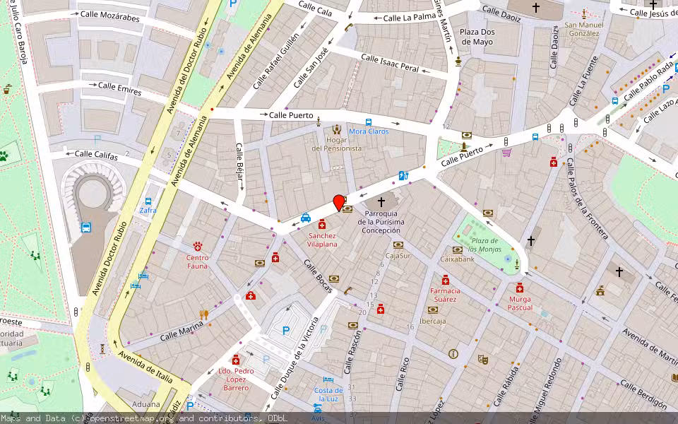678x424 pixels.
Task: Select the Murga Pascual pharmacy icon
Action: [x=519, y=288]
